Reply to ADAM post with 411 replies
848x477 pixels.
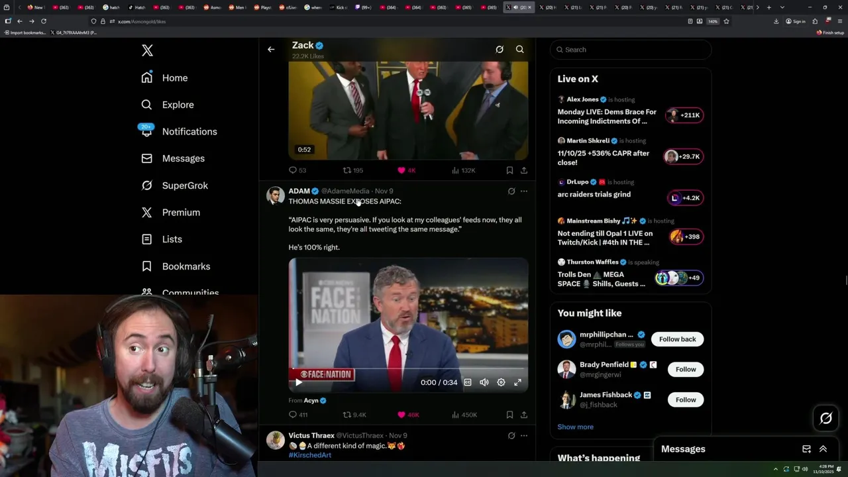coord(298,415)
